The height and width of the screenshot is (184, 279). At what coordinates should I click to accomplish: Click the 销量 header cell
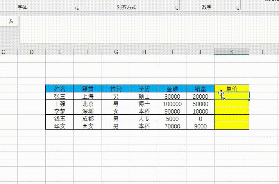pyautogui.click(x=200, y=88)
